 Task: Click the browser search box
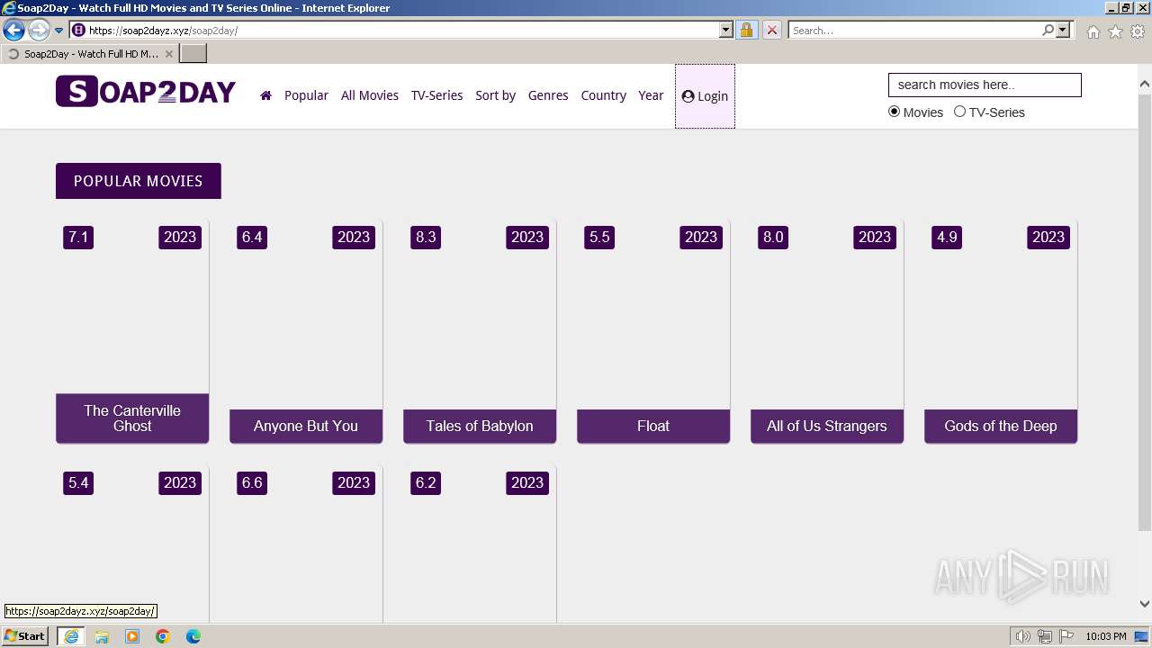coord(914,31)
